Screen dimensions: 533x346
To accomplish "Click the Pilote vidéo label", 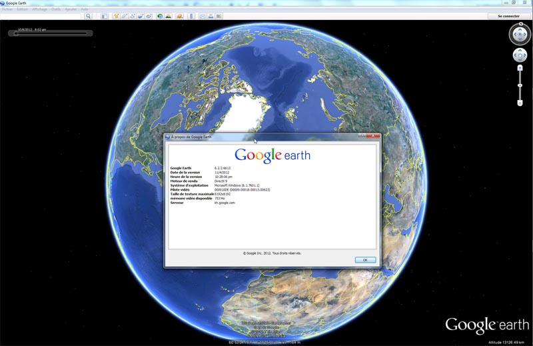I will (180, 190).
